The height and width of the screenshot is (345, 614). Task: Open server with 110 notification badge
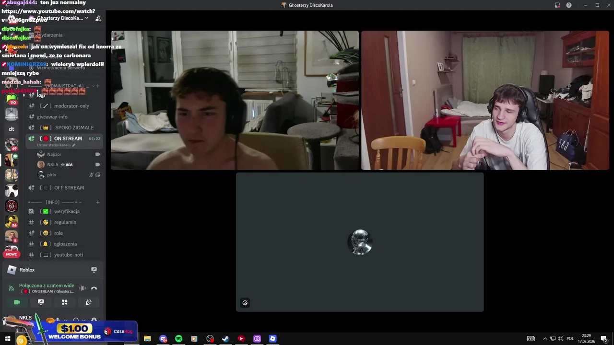(12, 99)
